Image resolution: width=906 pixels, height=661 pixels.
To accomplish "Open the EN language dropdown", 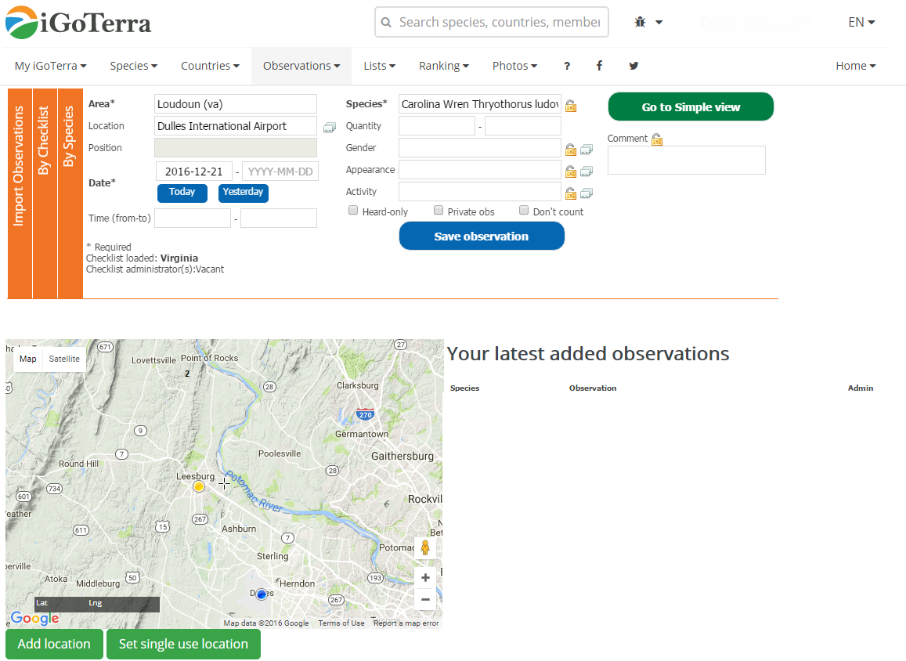I will [x=861, y=23].
